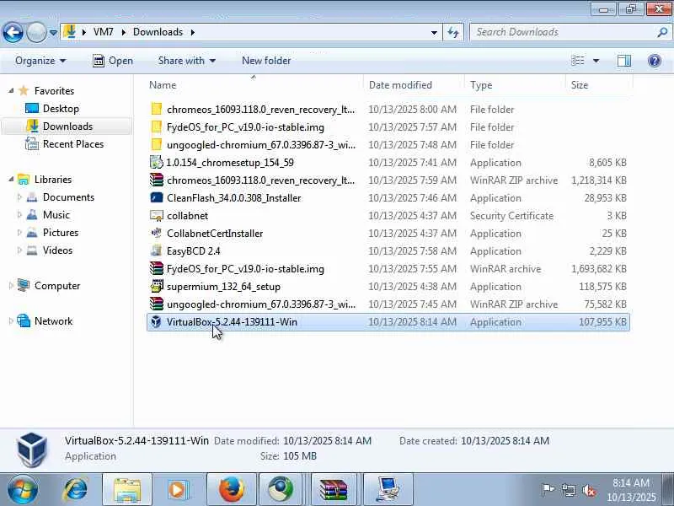Click the search magnifier icon
674x506 pixels.
coord(662,32)
